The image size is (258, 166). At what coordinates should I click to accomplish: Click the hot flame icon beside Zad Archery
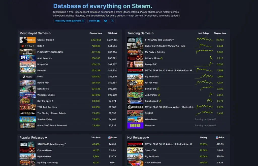pos(159,95)
